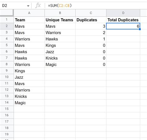Select row 1 header
This screenshot has width=147, height=140.
click(7, 20)
